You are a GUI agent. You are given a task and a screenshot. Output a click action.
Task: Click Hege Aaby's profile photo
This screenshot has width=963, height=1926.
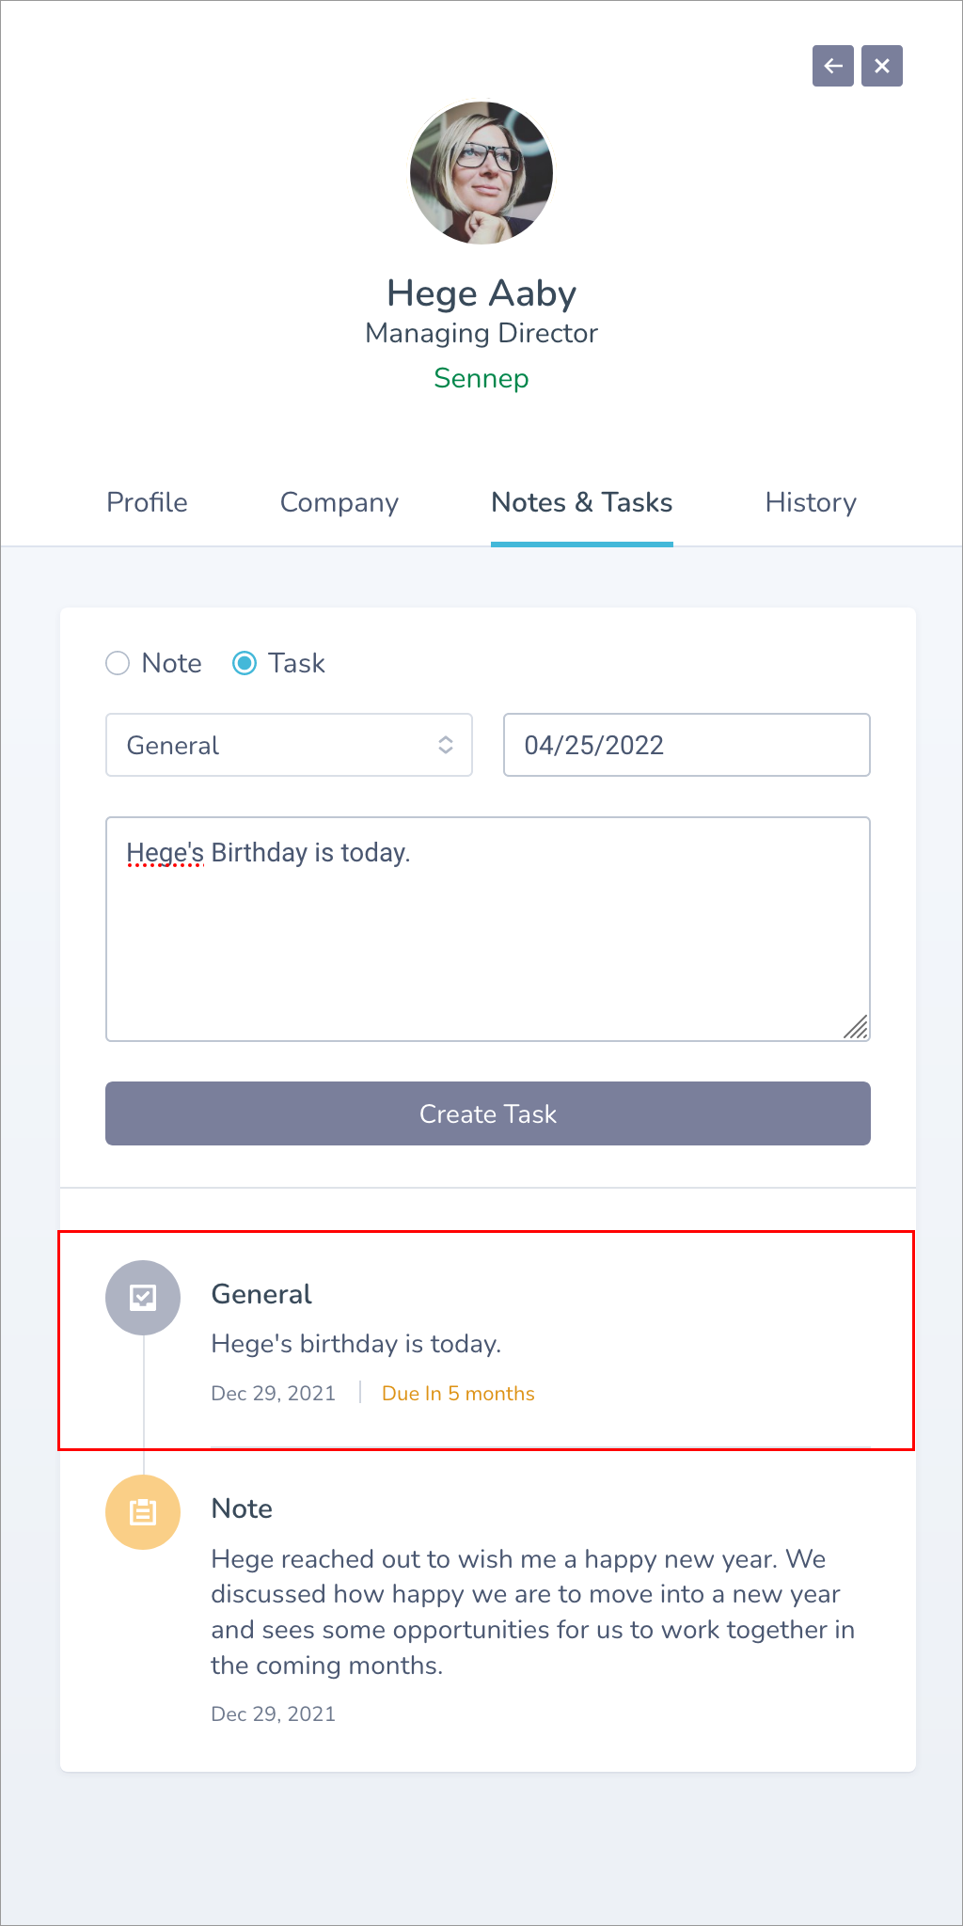[481, 173]
